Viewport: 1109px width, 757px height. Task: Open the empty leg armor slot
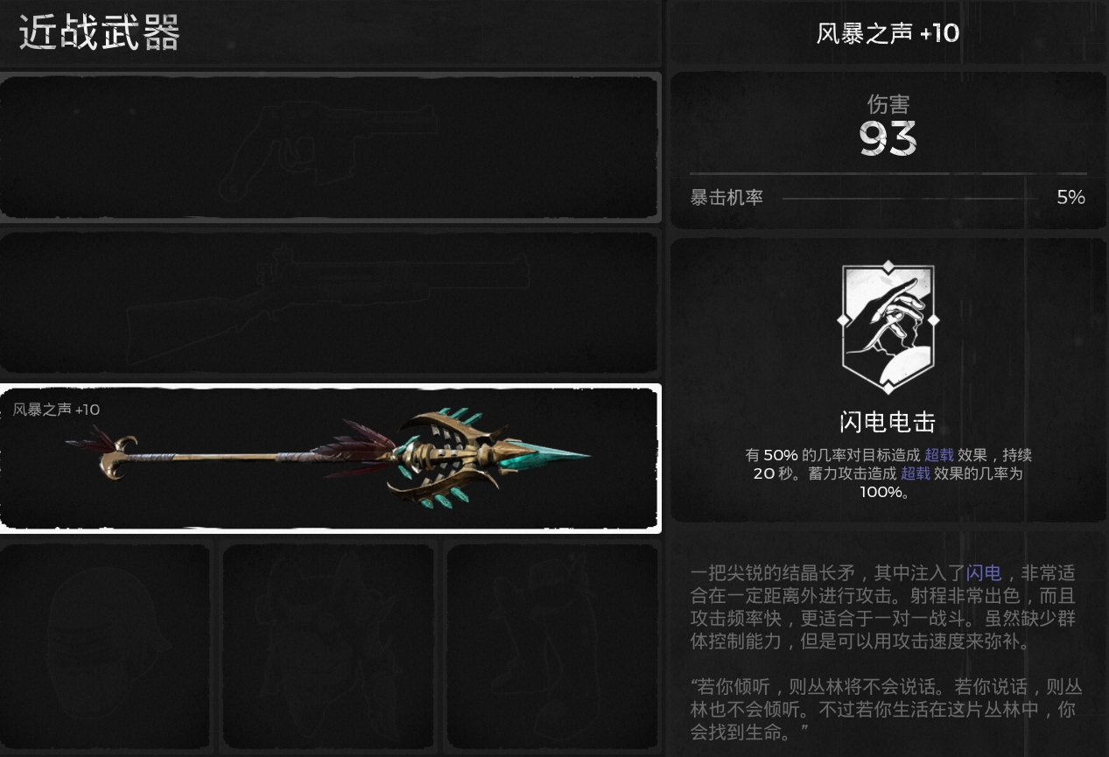click(552, 646)
